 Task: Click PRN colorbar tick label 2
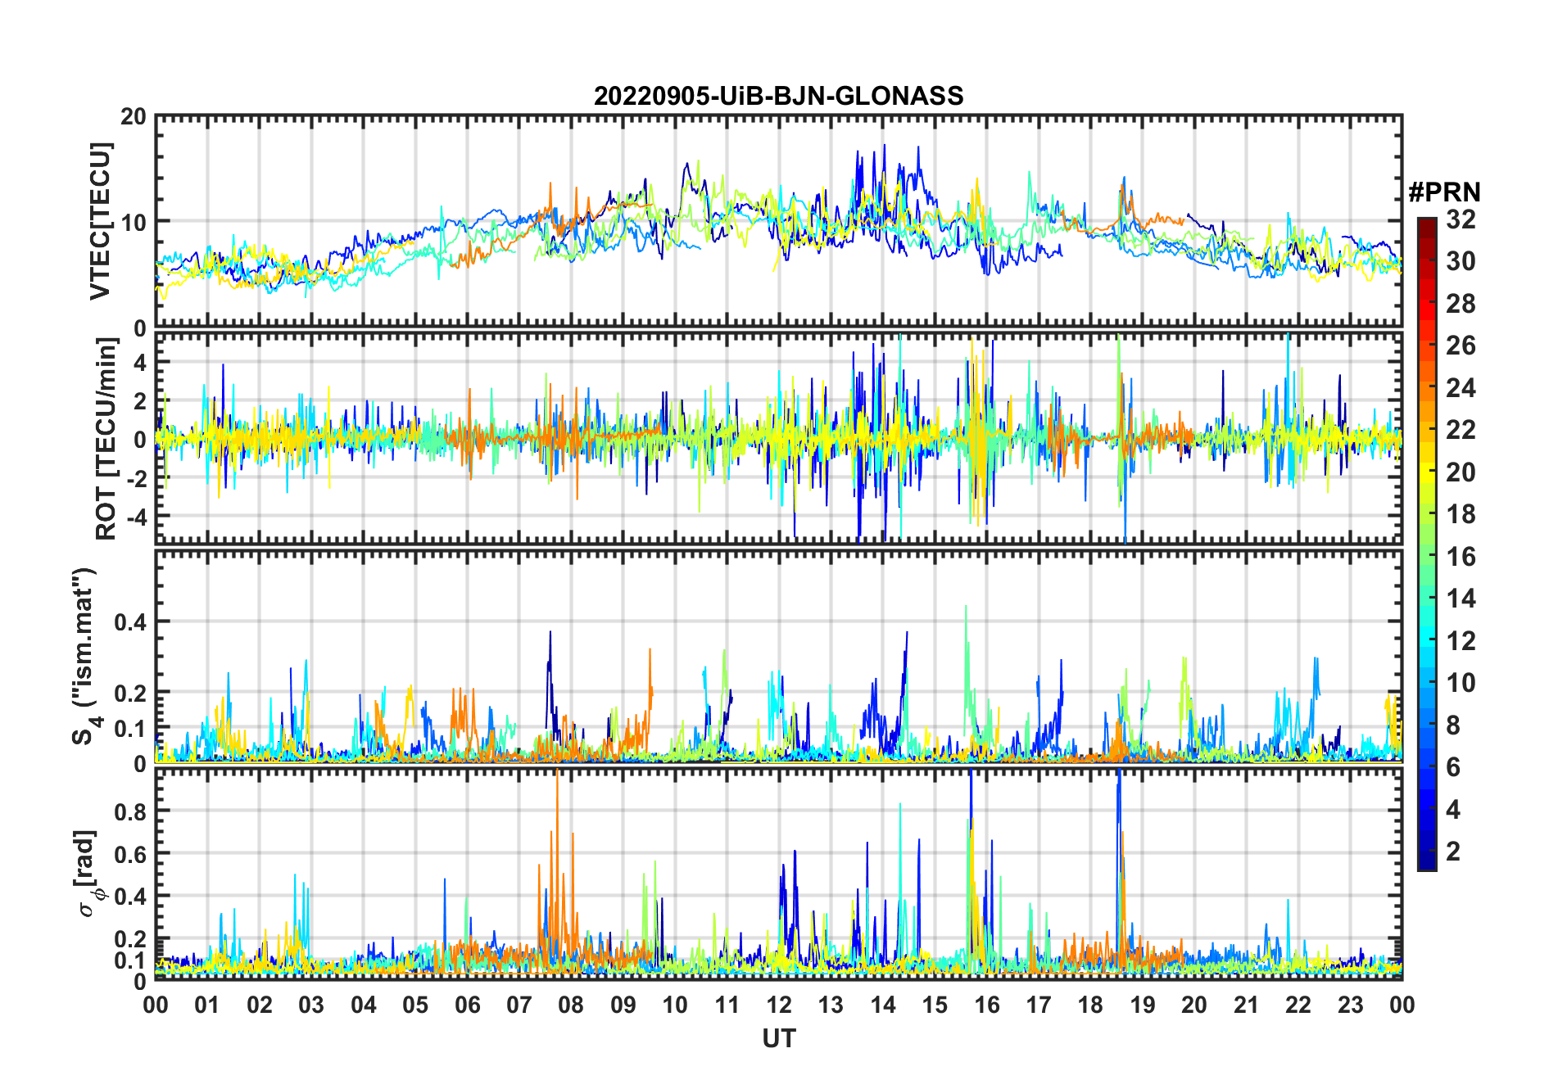pos(1453,852)
